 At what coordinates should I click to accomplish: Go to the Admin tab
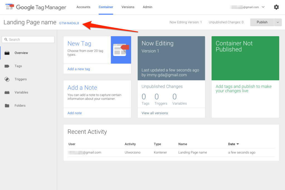click(x=148, y=7)
